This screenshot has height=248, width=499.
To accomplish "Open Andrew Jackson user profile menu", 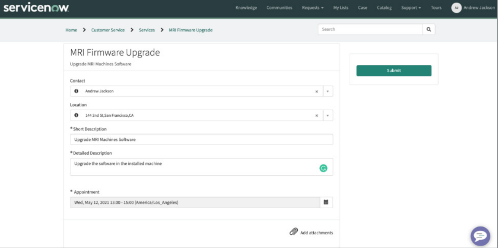I will (474, 8).
